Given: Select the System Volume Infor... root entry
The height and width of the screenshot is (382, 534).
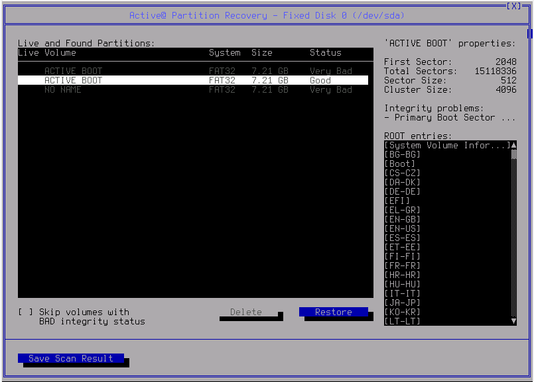Looking at the screenshot, I should coord(448,145).
